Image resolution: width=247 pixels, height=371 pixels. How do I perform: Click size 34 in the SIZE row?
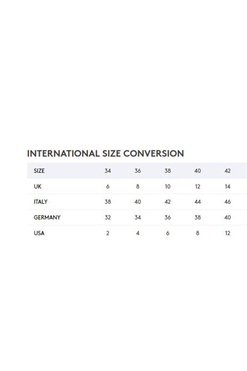coord(108,171)
